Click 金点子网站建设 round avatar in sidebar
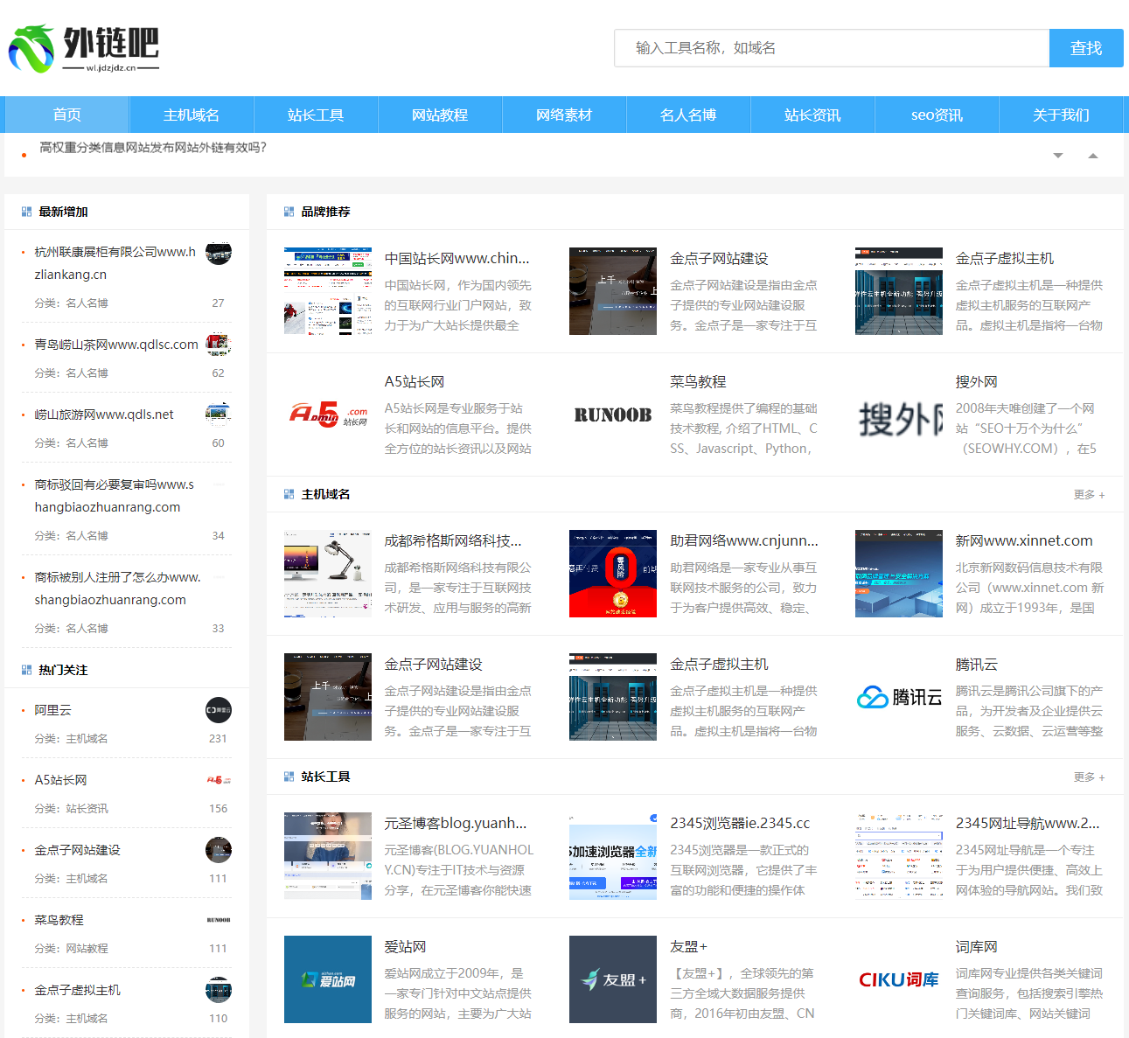 (219, 850)
